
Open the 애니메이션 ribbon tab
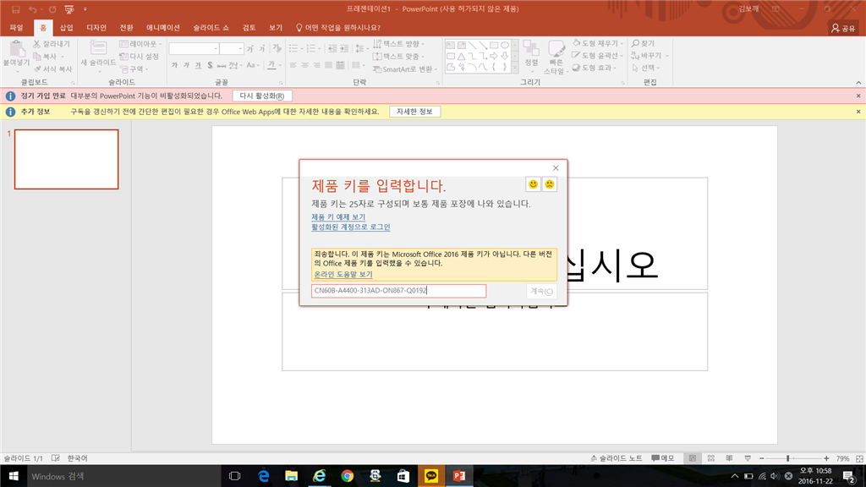163,28
